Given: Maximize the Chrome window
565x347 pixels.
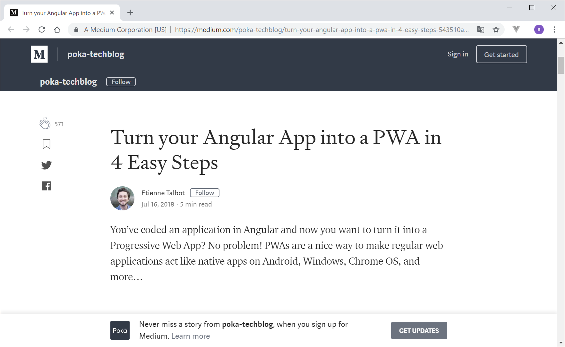Looking at the screenshot, I should (x=532, y=7).
